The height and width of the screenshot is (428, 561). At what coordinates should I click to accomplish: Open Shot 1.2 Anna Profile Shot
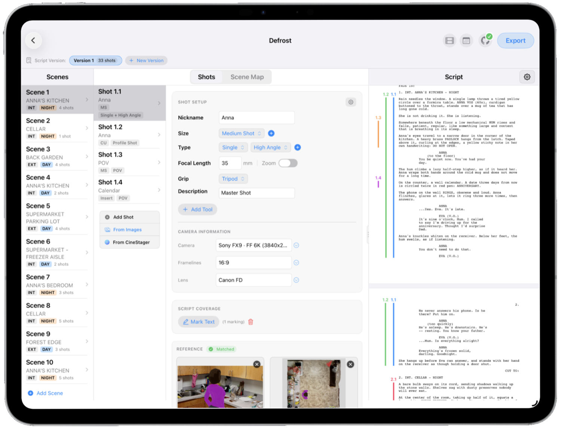[x=129, y=135]
